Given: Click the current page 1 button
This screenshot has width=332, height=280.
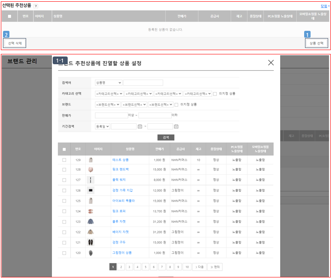Looking at the screenshot, I should 113,267.
